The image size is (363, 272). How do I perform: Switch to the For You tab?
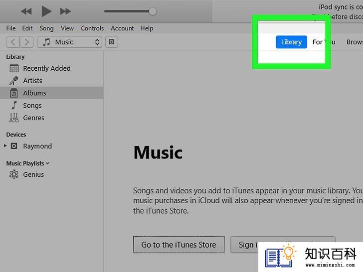324,42
